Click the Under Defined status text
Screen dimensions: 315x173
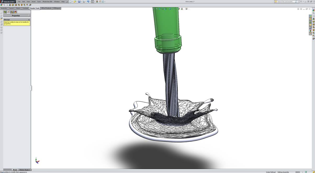(x=271, y=172)
